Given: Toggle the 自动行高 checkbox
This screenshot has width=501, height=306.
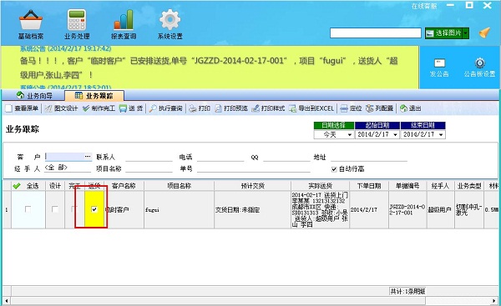Looking at the screenshot, I should [334, 169].
